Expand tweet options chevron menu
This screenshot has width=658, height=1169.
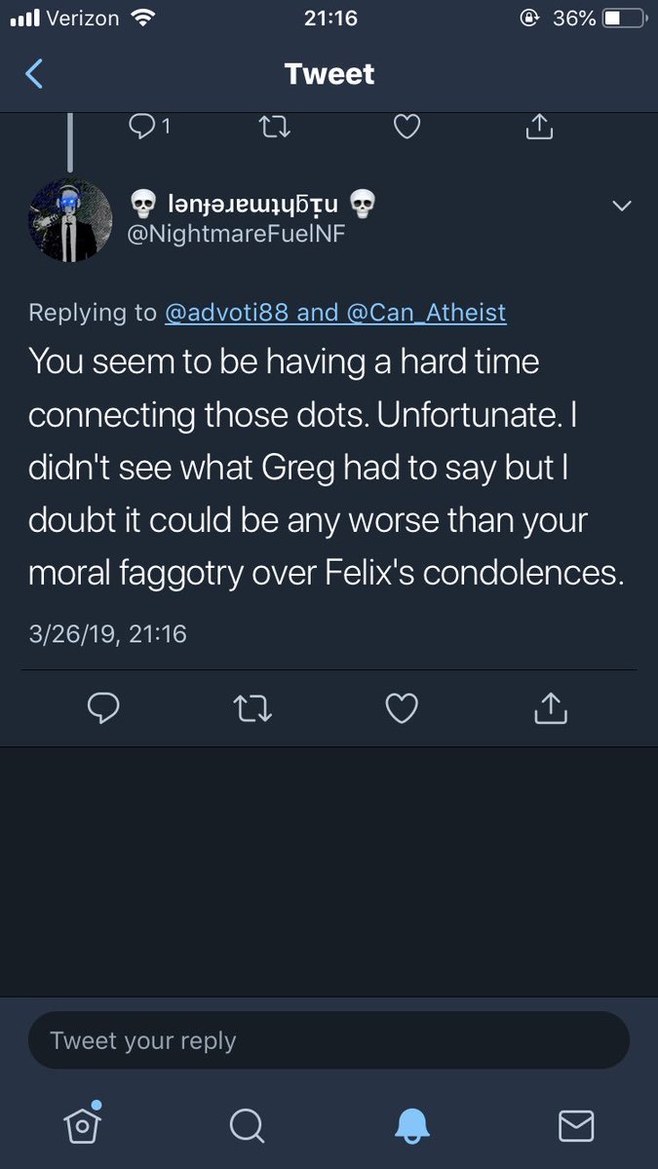(x=621, y=206)
